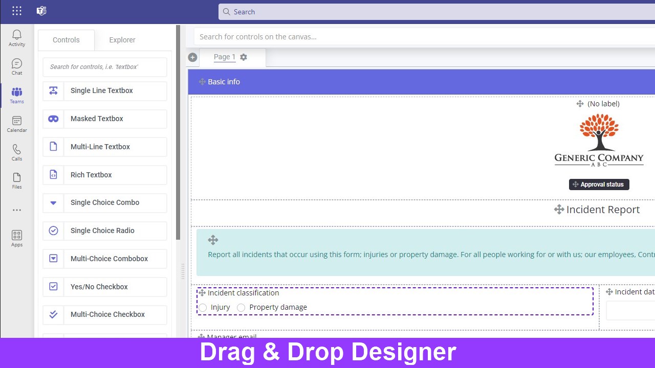This screenshot has width=655, height=368.
Task: Click the Masked Textbox mask icon
Action: (x=53, y=119)
